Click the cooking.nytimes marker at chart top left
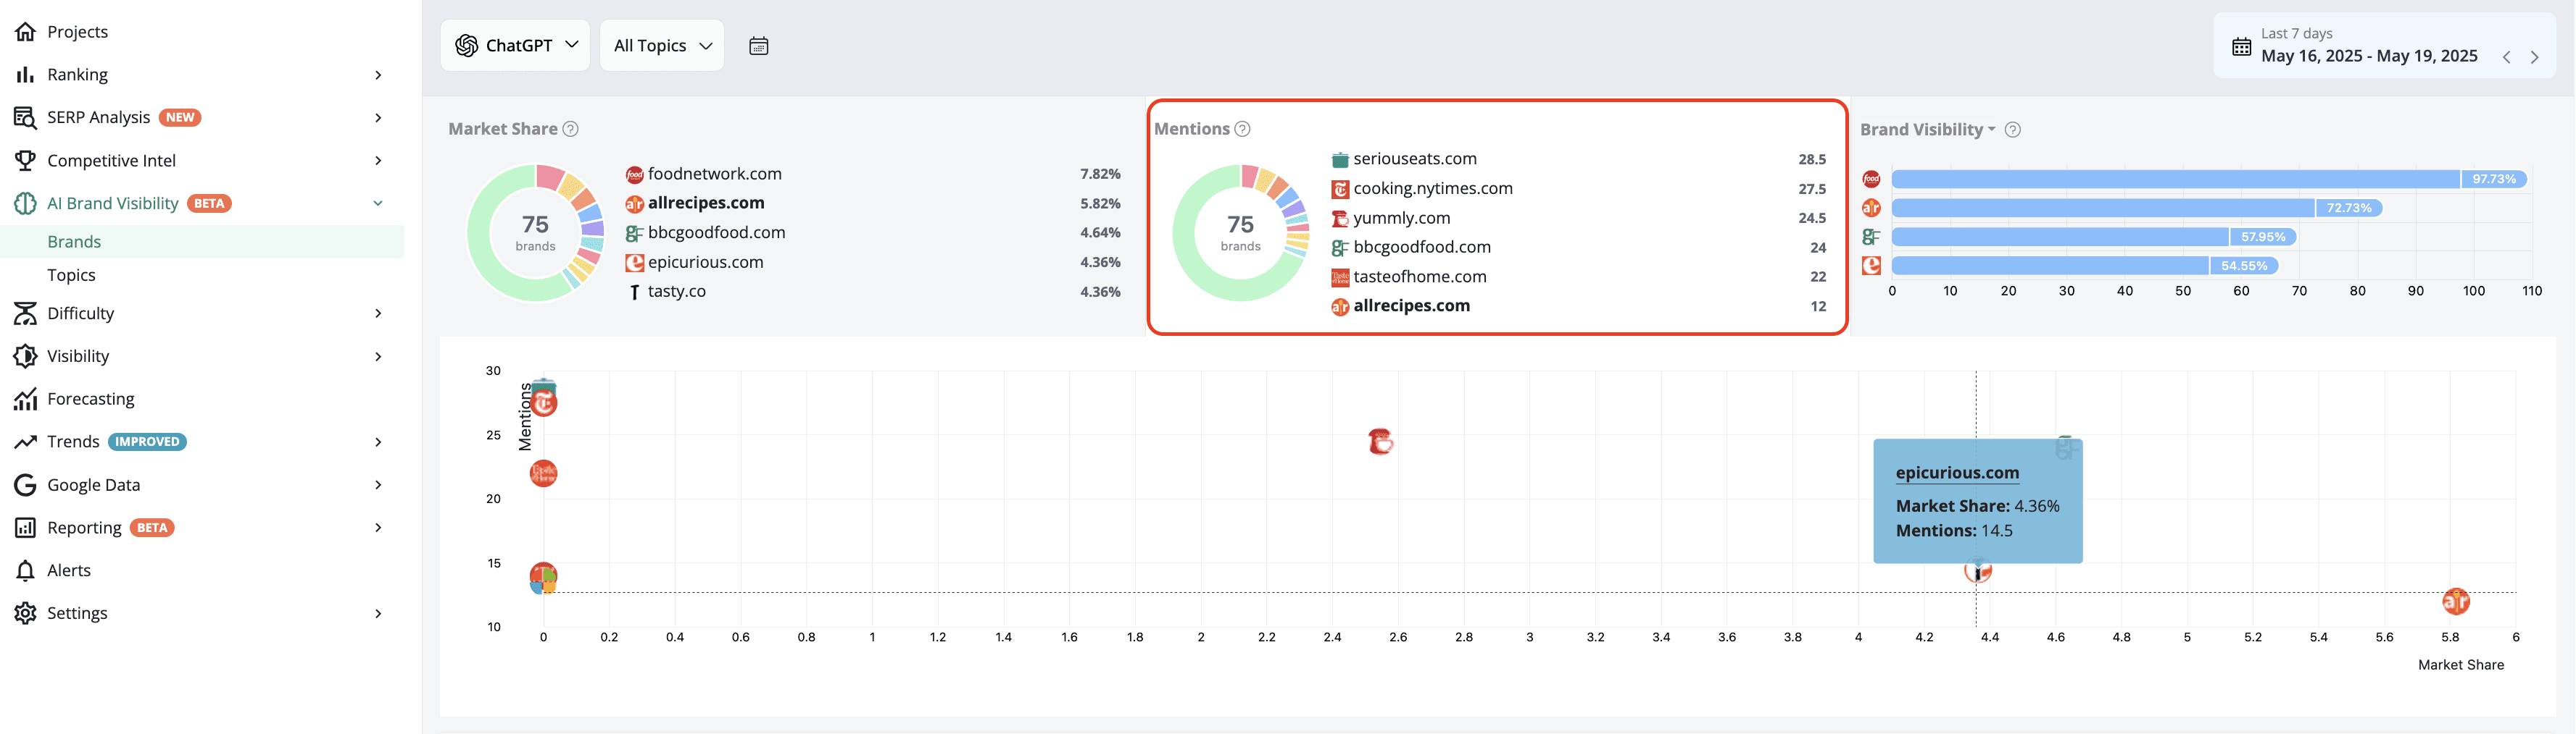Image resolution: width=2576 pixels, height=734 pixels. tap(544, 403)
